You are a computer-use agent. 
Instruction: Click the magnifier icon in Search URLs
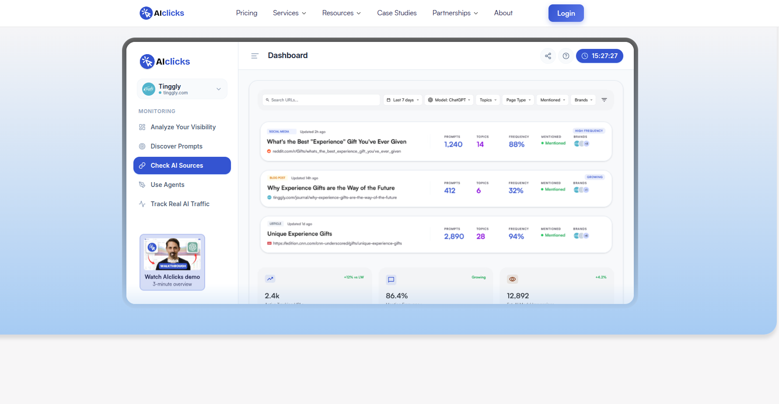pyautogui.click(x=268, y=100)
